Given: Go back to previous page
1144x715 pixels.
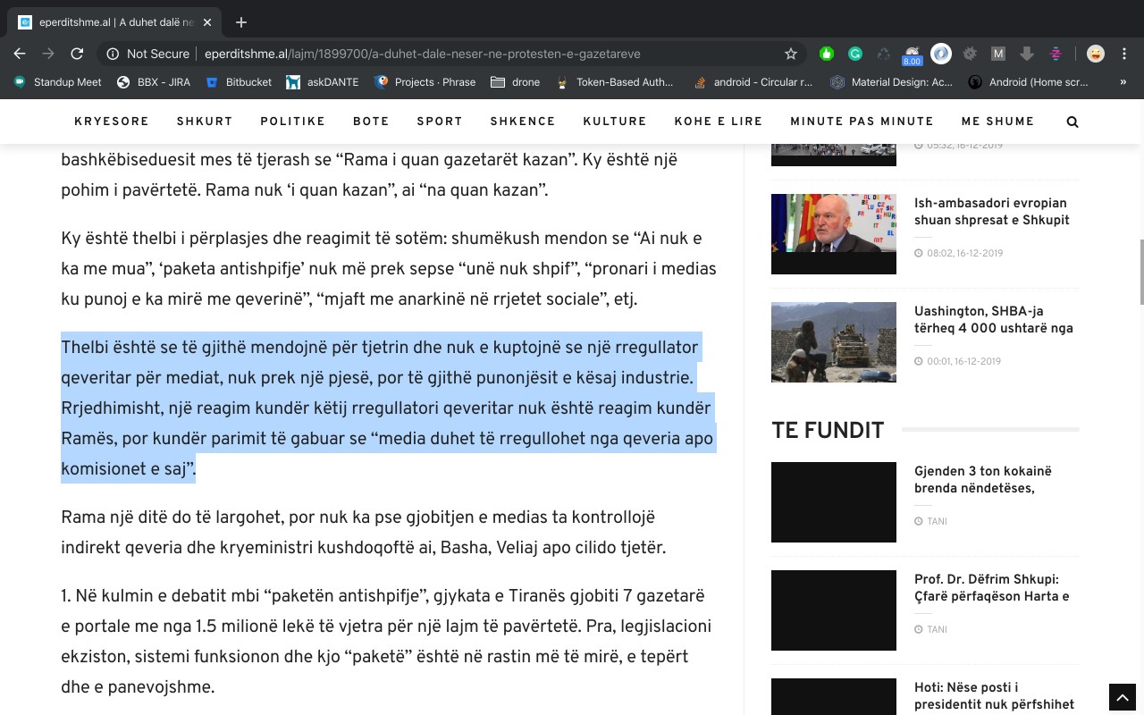Looking at the screenshot, I should click(x=20, y=54).
